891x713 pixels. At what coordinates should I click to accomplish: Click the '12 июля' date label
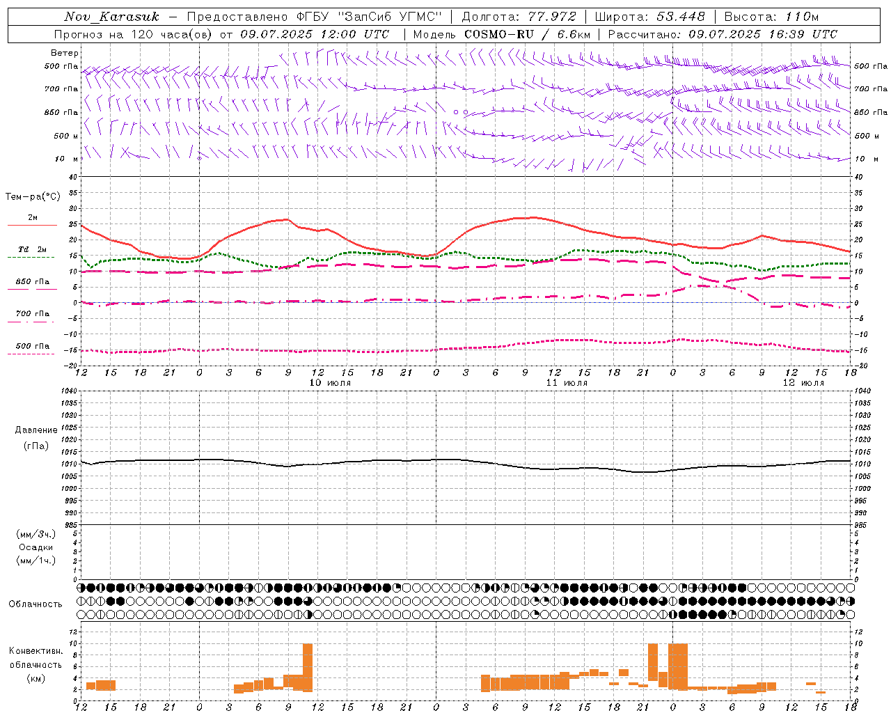click(803, 383)
